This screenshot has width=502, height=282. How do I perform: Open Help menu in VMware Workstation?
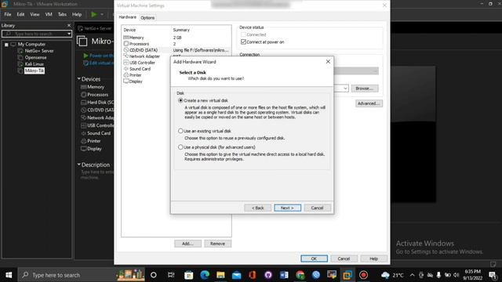point(77,14)
